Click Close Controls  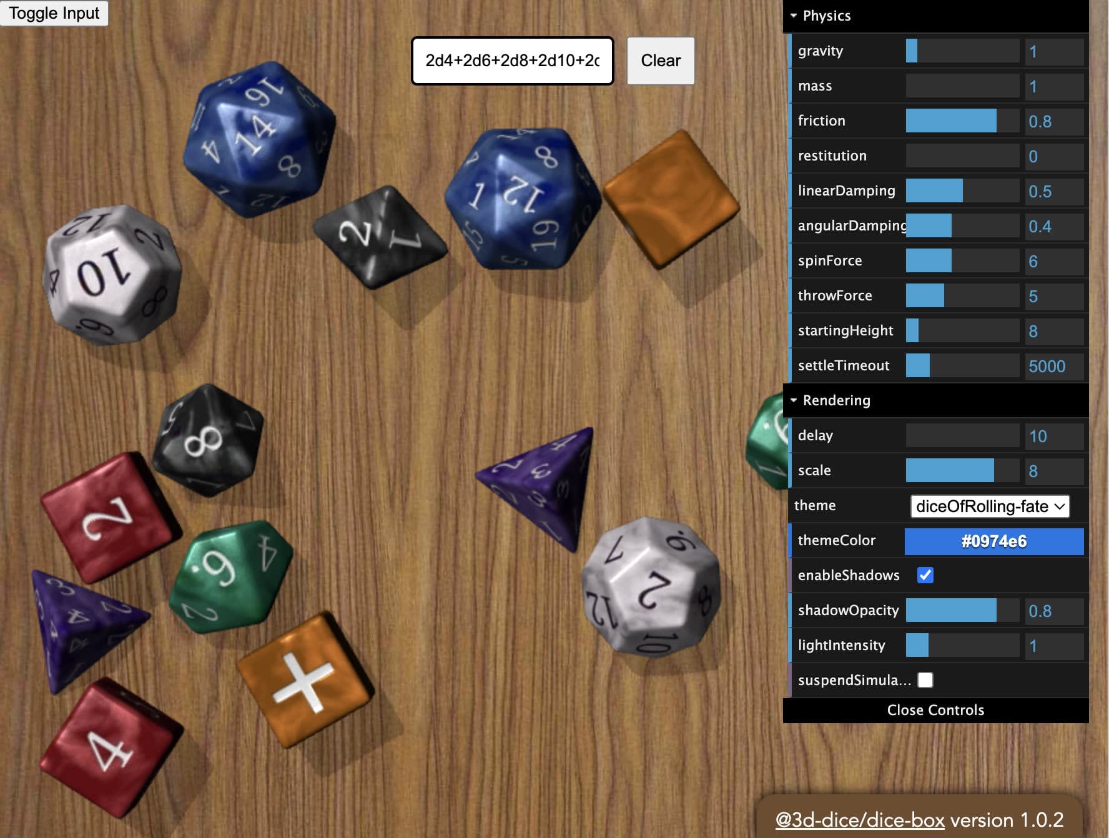[935, 710]
